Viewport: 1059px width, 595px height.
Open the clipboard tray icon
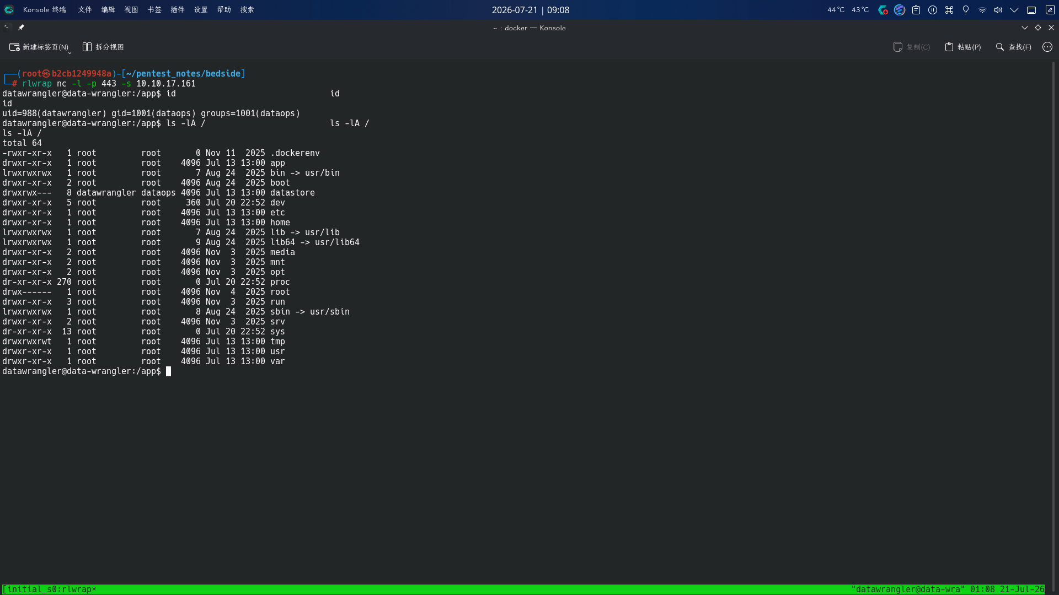[916, 10]
